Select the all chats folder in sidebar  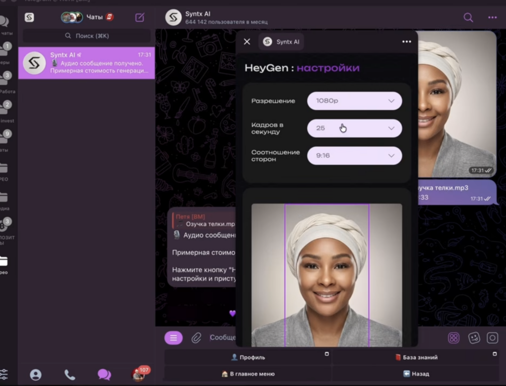[x=5, y=25]
